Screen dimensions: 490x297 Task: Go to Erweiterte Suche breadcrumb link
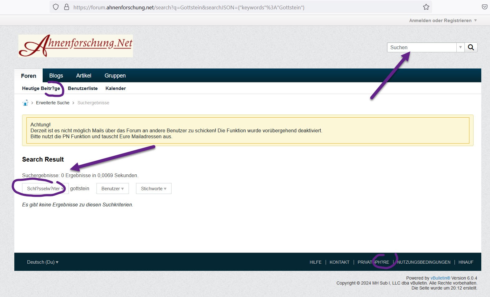click(x=53, y=103)
